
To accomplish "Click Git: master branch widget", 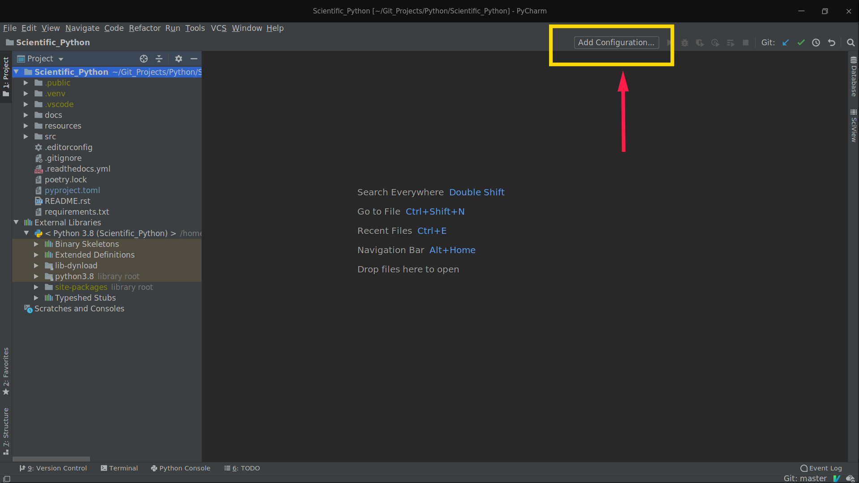I will pos(805,479).
